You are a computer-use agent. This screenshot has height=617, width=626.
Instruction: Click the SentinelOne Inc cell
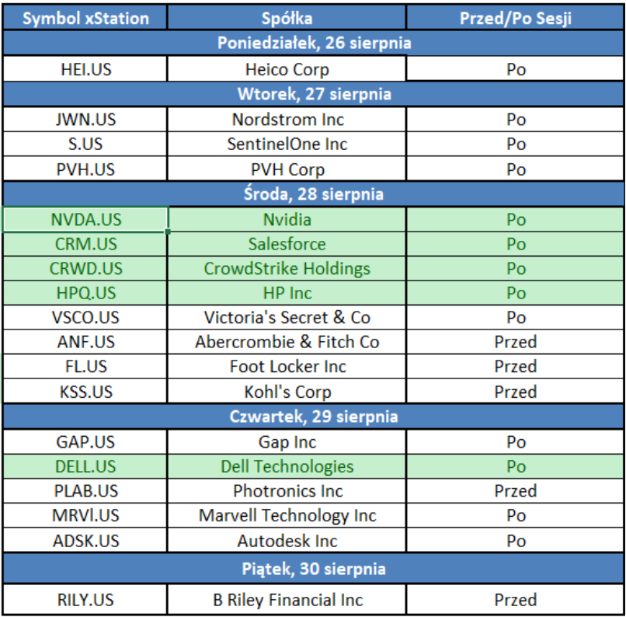click(x=287, y=145)
